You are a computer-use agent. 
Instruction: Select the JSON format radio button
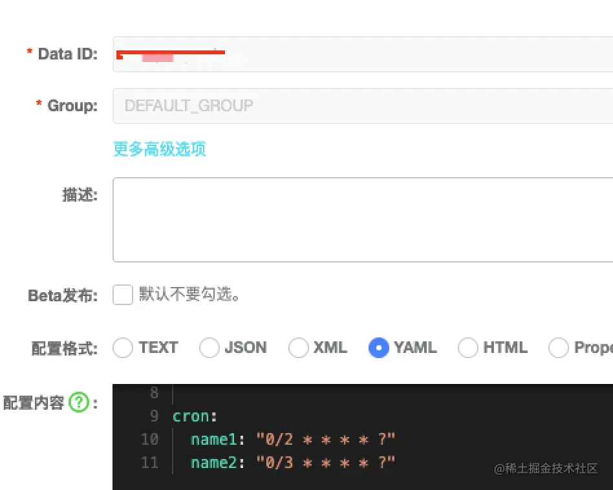tap(209, 347)
